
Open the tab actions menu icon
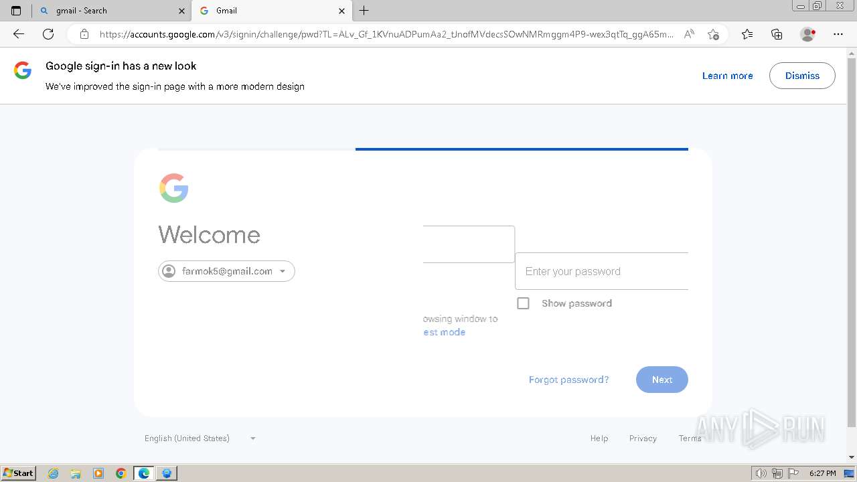16,11
